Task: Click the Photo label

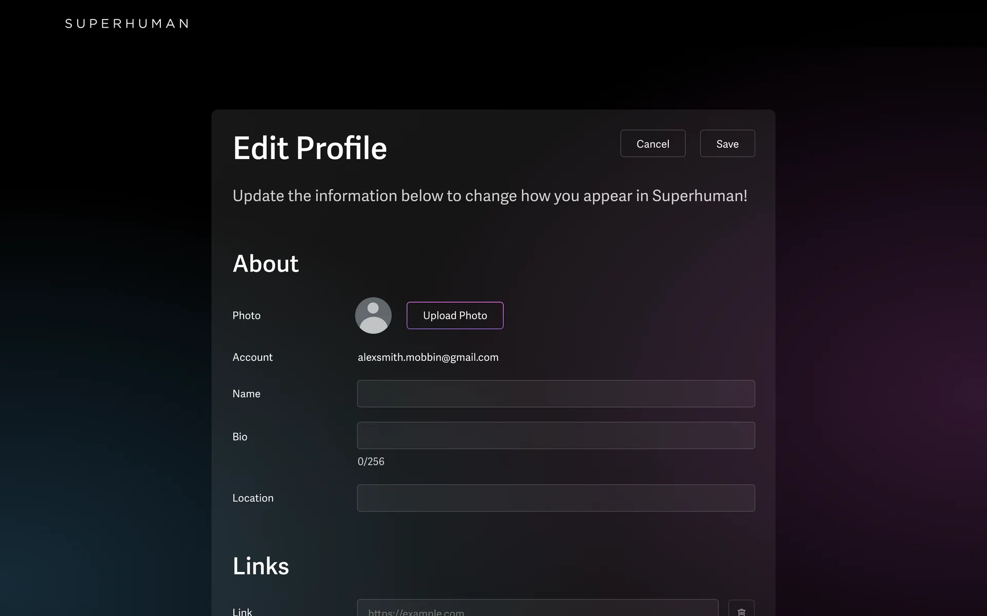Action: (x=246, y=316)
